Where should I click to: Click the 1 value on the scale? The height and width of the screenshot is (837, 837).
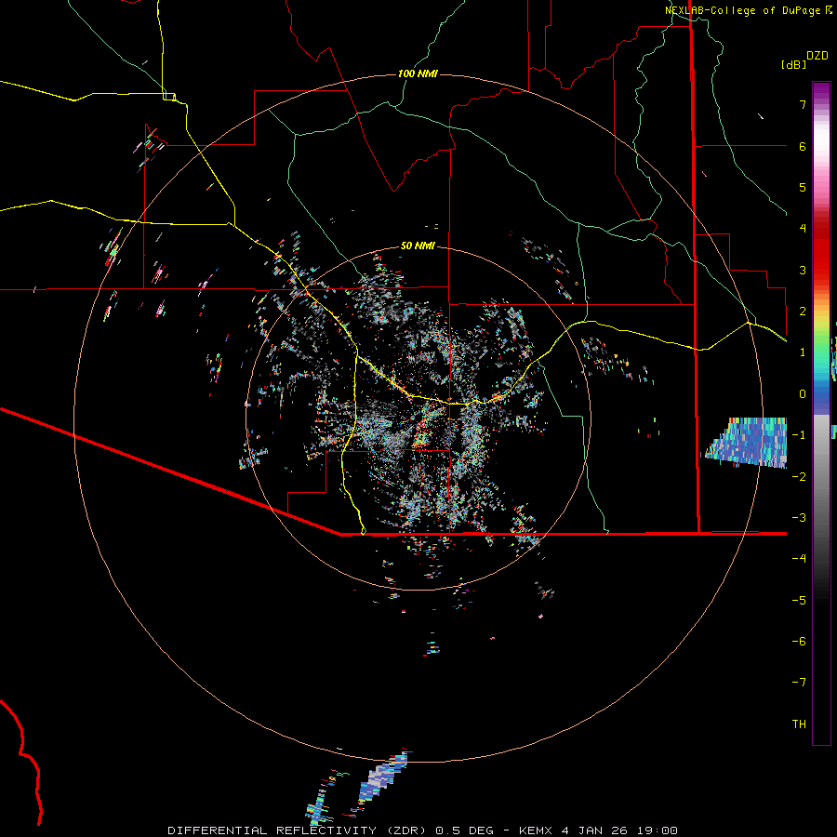[x=803, y=352]
